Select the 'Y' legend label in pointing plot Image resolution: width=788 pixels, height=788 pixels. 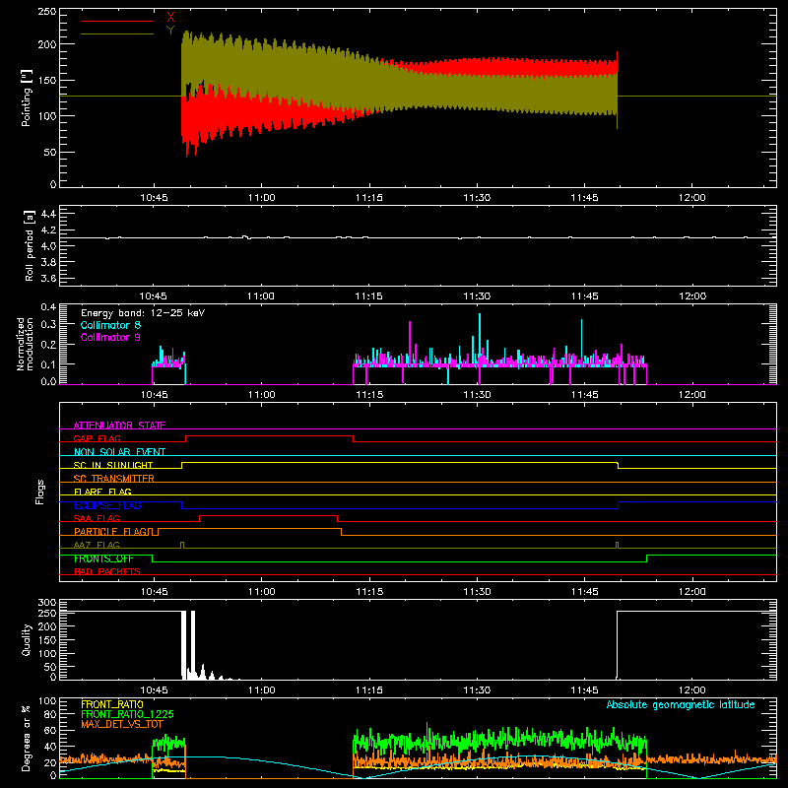pos(170,31)
